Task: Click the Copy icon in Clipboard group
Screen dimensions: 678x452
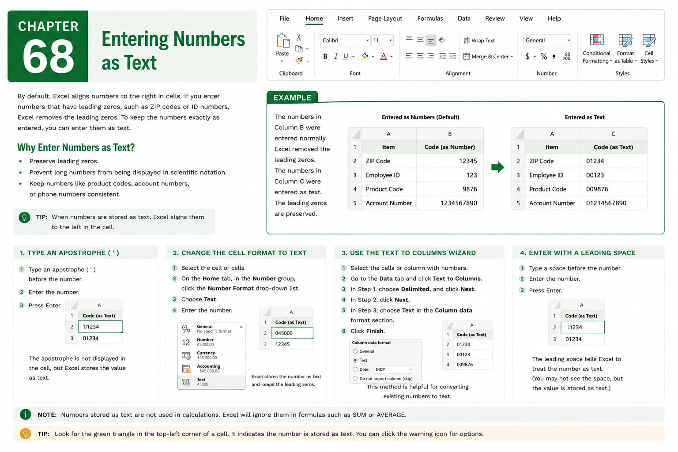Action: pyautogui.click(x=299, y=49)
